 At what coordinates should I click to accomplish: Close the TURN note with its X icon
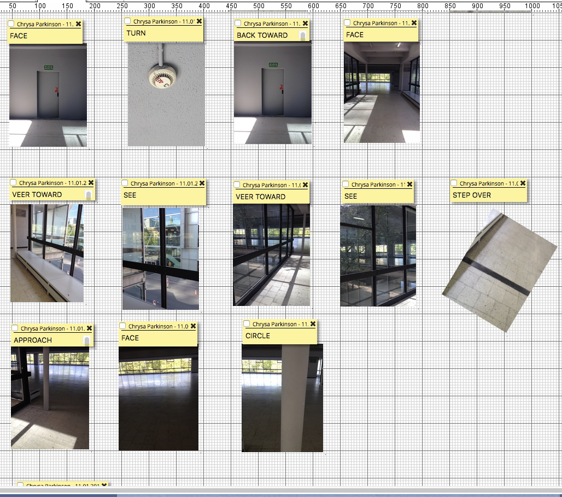coord(199,21)
